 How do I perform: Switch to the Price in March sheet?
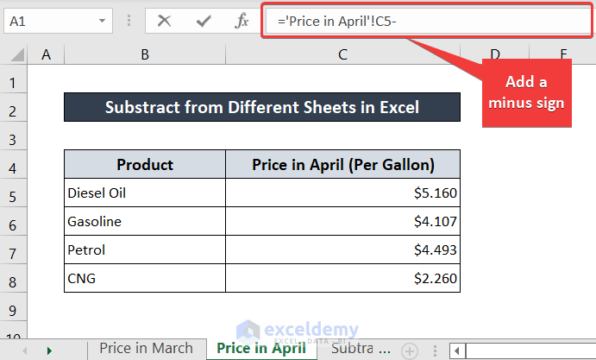click(146, 349)
